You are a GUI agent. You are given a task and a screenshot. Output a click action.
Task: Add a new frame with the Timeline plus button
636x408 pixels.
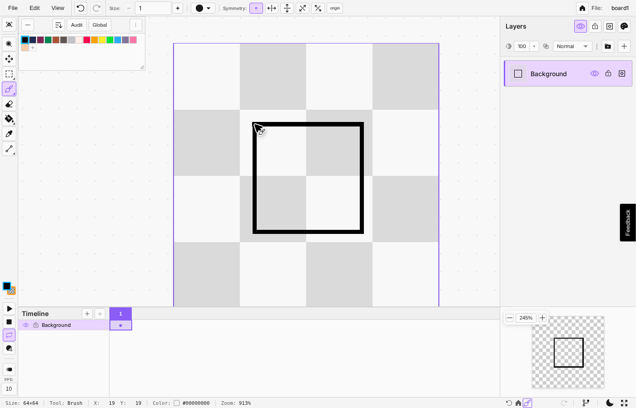coord(87,314)
